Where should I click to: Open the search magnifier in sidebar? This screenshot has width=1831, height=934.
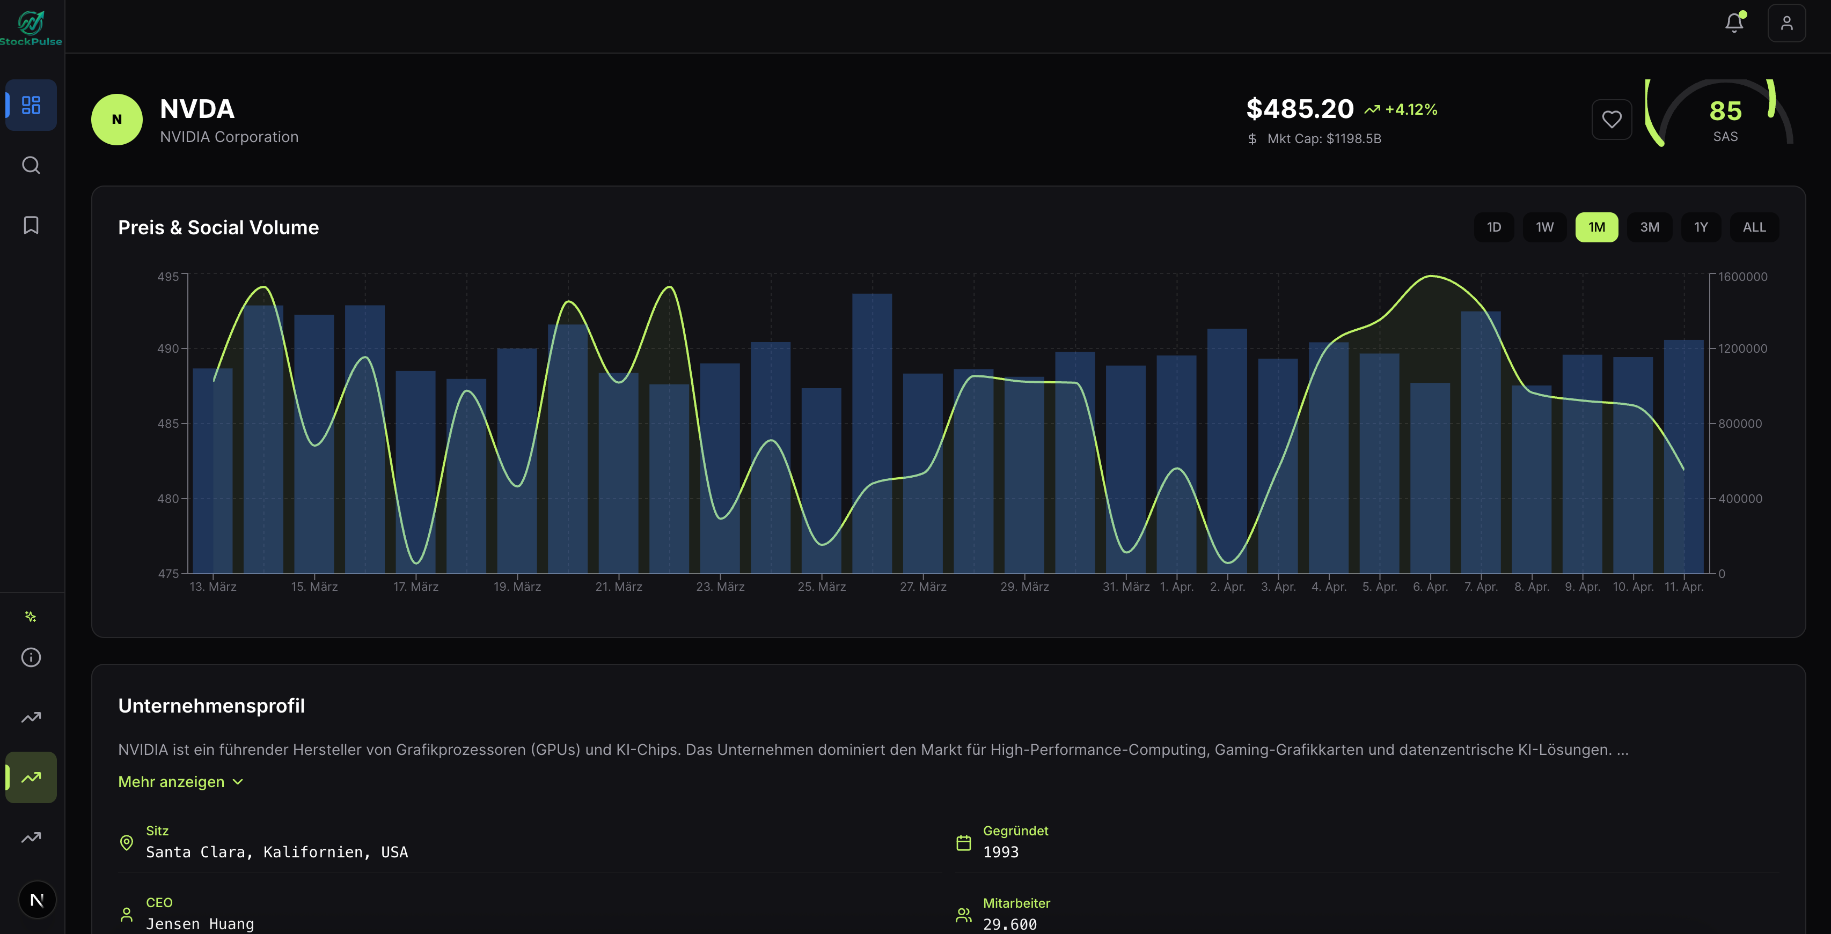point(31,165)
